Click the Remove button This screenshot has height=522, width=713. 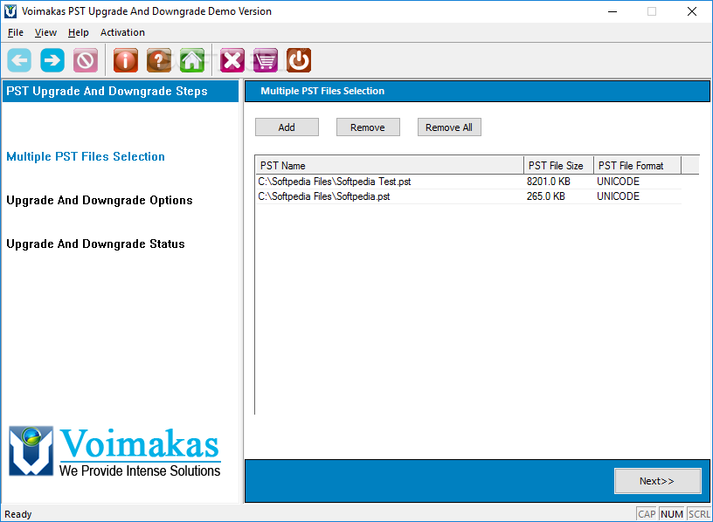point(368,127)
